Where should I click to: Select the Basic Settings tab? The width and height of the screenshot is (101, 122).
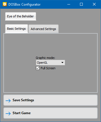point(17,29)
